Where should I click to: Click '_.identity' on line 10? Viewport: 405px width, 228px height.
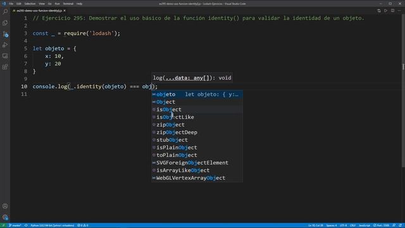(86, 87)
